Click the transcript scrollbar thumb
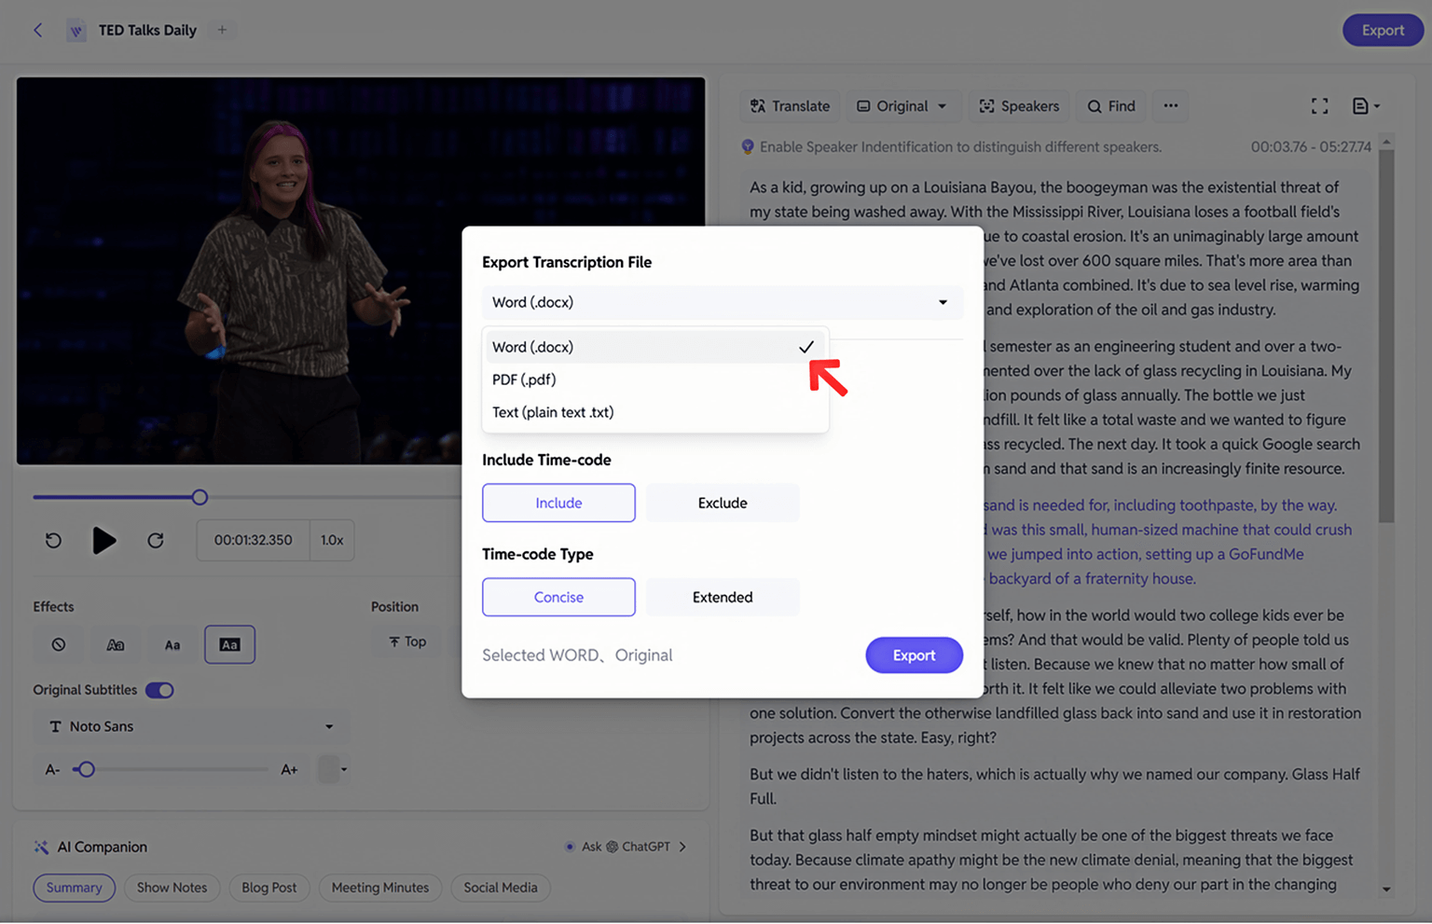Screen dimensions: 1432x924 pos(1385,334)
